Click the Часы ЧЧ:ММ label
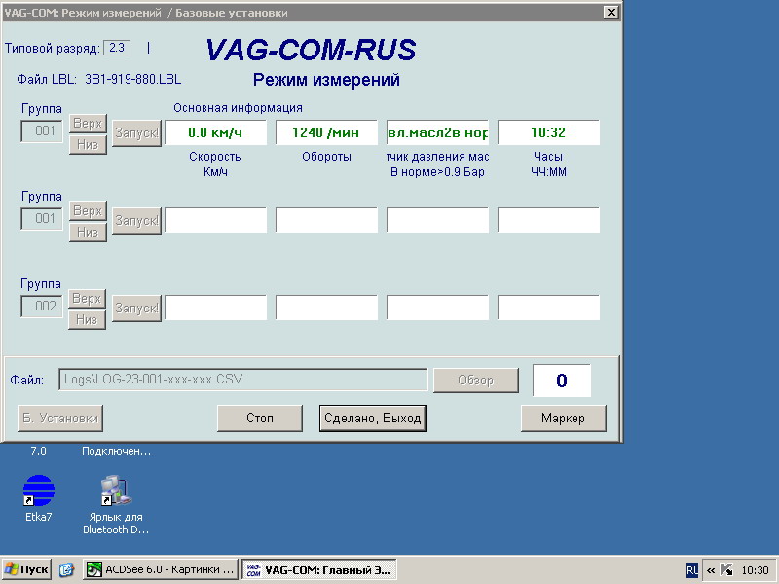This screenshot has height=584, width=779. (548, 164)
